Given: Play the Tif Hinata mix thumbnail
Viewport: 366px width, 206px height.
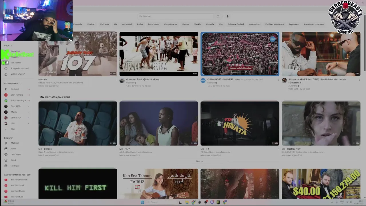Looking at the screenshot, I should tap(240, 123).
